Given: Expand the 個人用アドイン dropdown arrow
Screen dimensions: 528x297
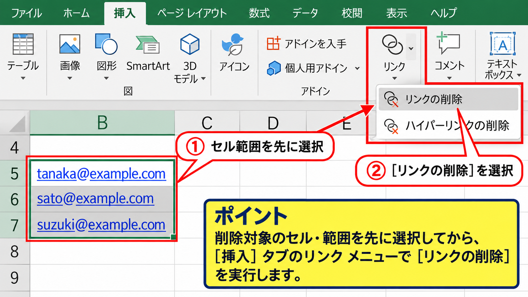Looking at the screenshot, I should 357,68.
